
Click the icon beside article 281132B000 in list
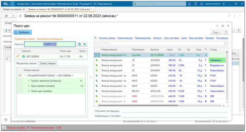coord(24,56)
